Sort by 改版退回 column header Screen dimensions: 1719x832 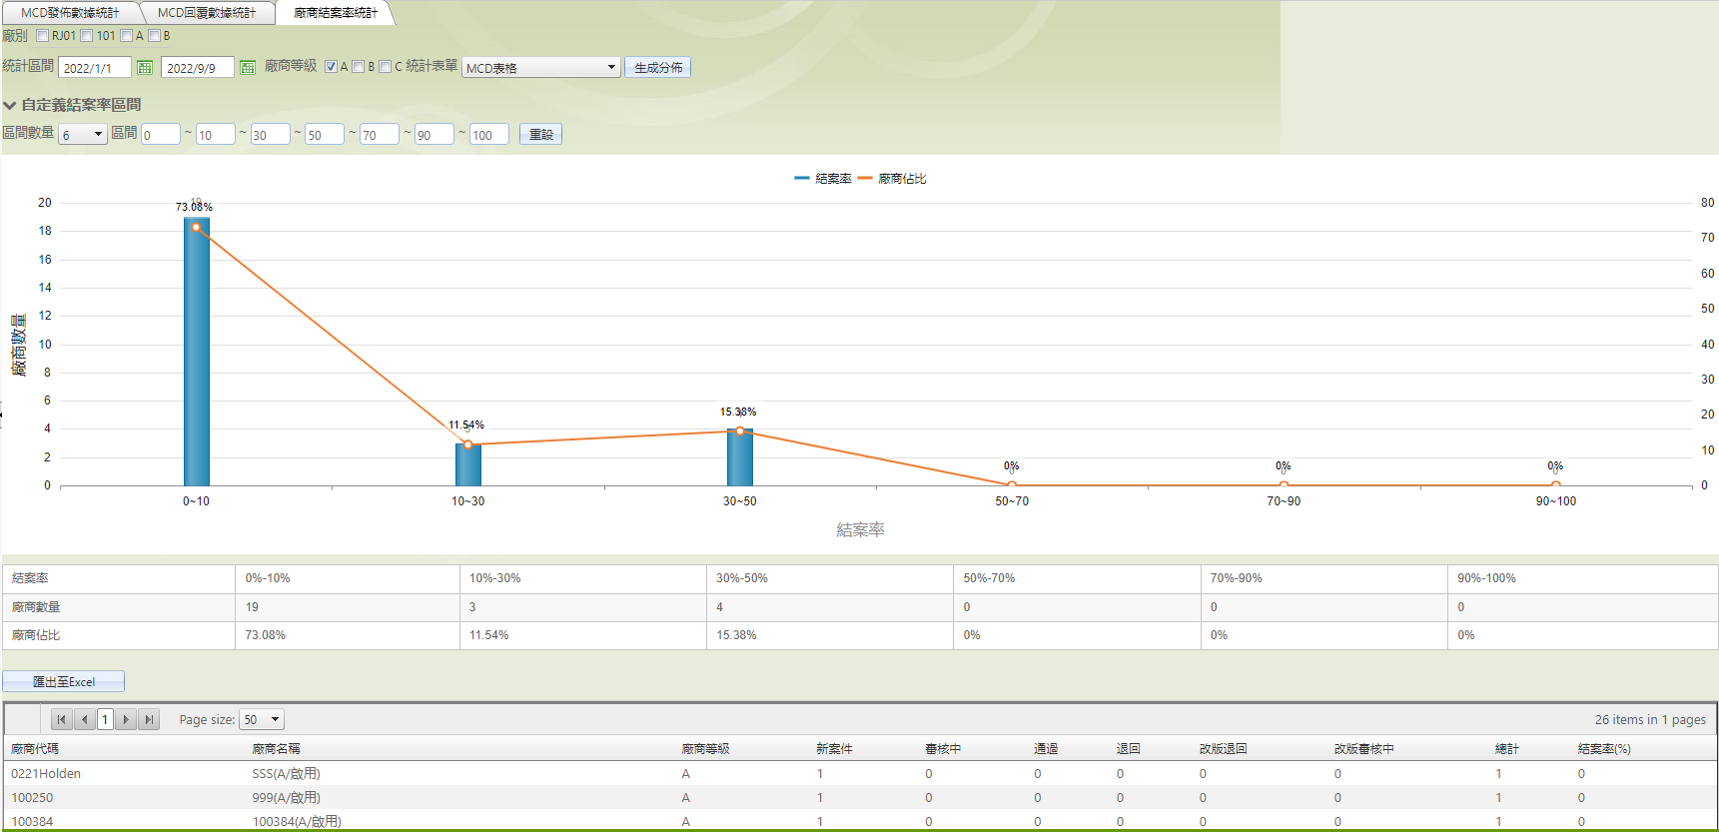coord(1224,748)
